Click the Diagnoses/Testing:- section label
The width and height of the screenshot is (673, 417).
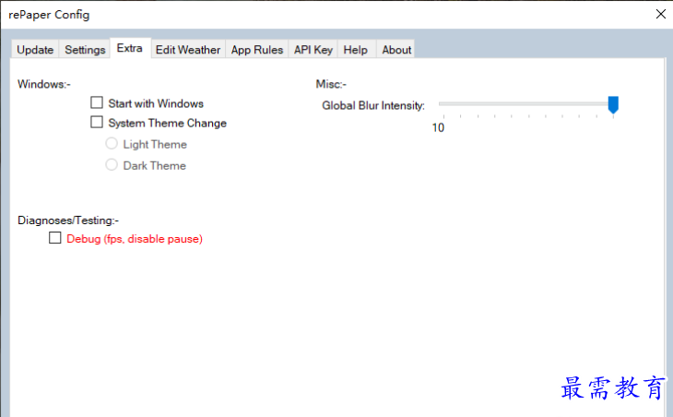point(68,220)
